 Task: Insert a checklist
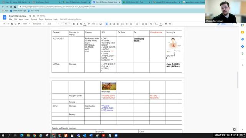point(127,24)
